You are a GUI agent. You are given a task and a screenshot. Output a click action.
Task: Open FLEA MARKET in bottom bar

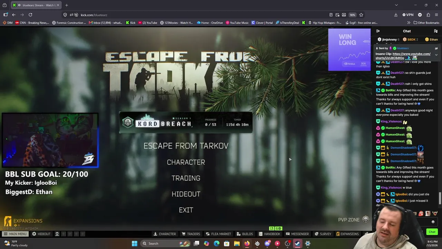click(218, 234)
